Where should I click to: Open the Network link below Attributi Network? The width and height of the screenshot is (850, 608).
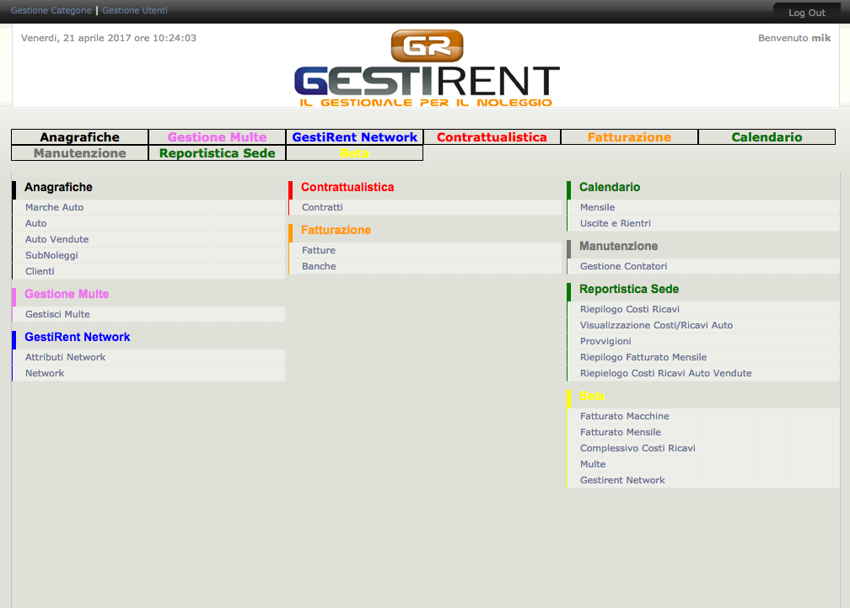pos(45,373)
